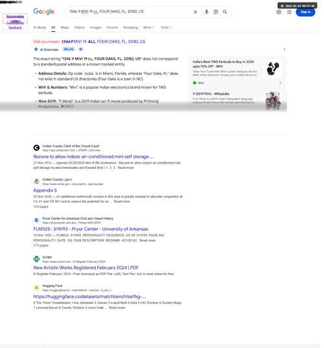Click the Hugging Face favicon

[36, 288]
